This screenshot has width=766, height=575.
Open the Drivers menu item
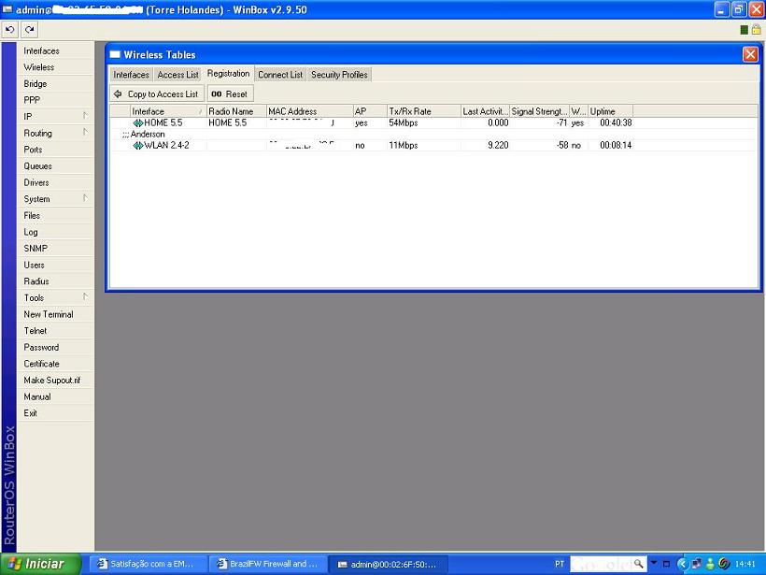coord(55,182)
